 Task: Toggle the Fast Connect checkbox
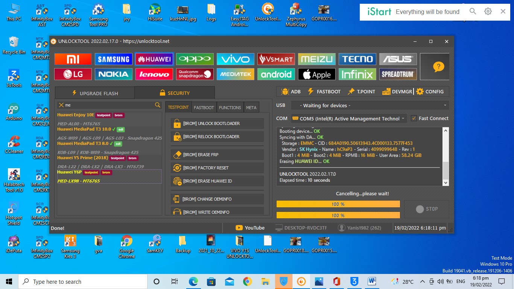click(x=414, y=118)
